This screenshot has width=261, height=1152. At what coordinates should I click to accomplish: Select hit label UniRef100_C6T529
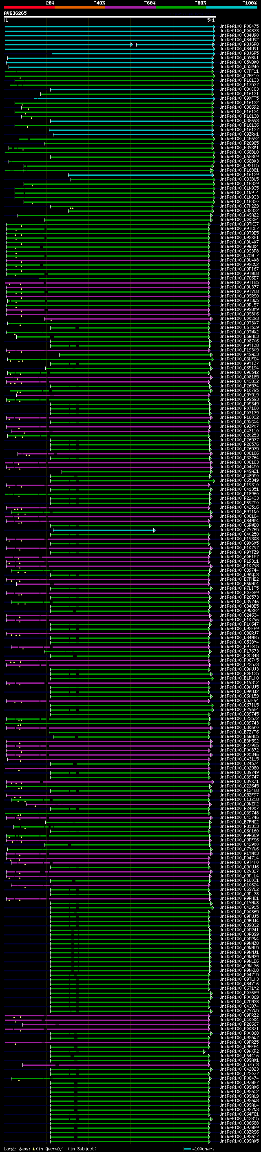(x=239, y=327)
